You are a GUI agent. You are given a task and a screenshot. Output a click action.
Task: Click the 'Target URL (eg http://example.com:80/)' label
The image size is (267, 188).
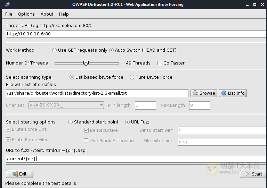49,25
